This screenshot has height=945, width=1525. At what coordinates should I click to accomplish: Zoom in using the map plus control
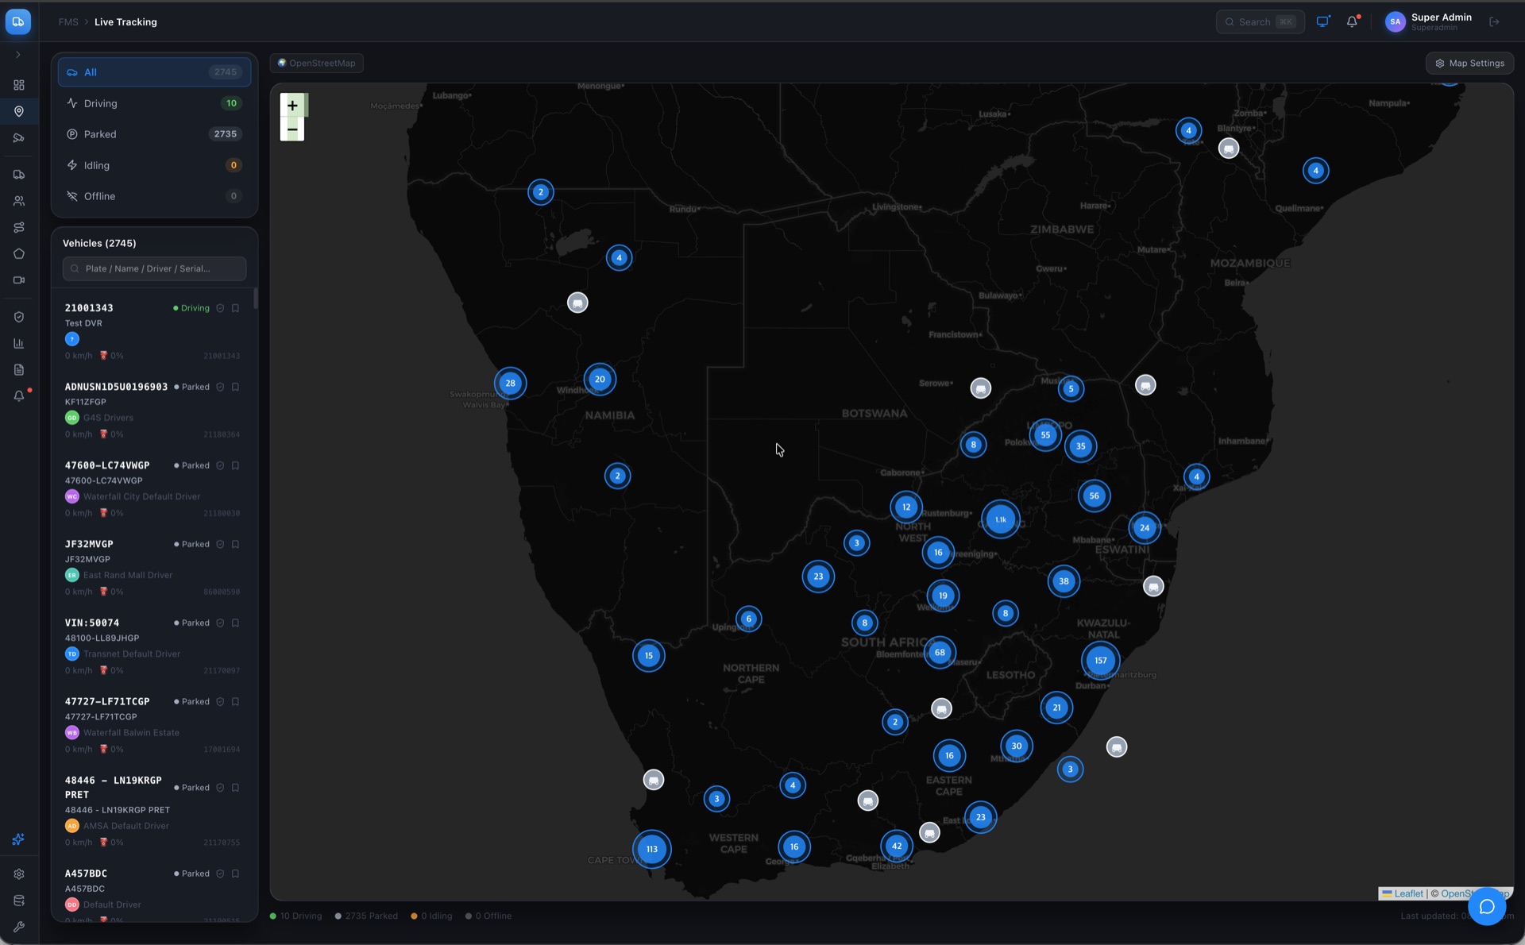pyautogui.click(x=291, y=105)
